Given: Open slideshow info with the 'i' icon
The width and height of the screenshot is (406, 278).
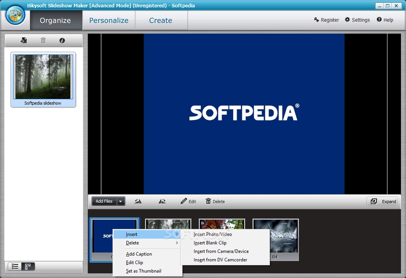Looking at the screenshot, I should click(62, 41).
